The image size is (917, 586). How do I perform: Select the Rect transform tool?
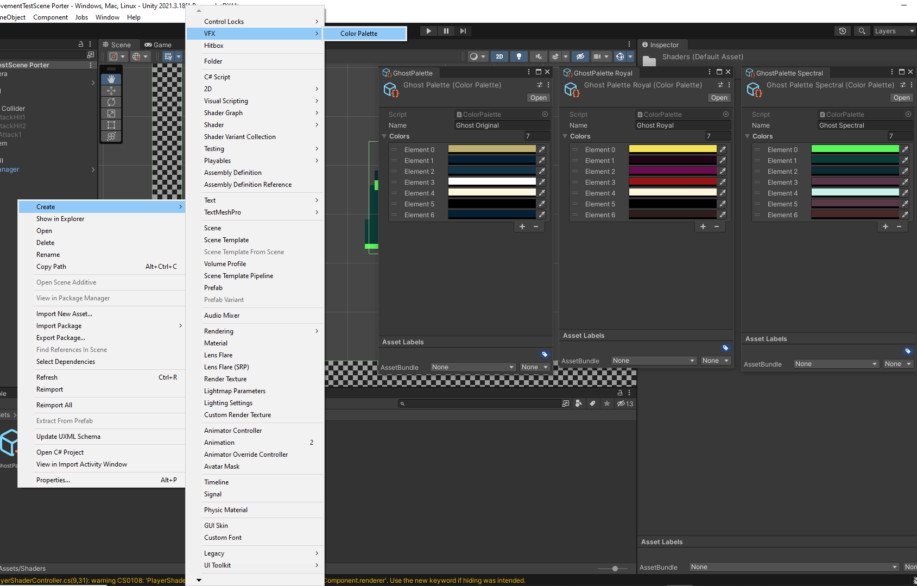111,125
